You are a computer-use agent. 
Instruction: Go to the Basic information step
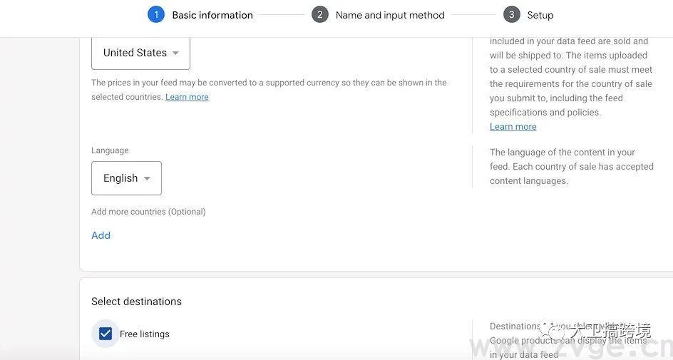(x=212, y=15)
